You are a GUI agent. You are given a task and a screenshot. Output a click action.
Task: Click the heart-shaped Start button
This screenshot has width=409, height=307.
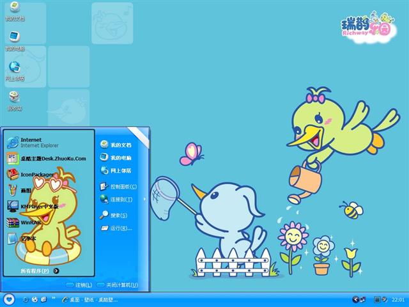click(9, 299)
